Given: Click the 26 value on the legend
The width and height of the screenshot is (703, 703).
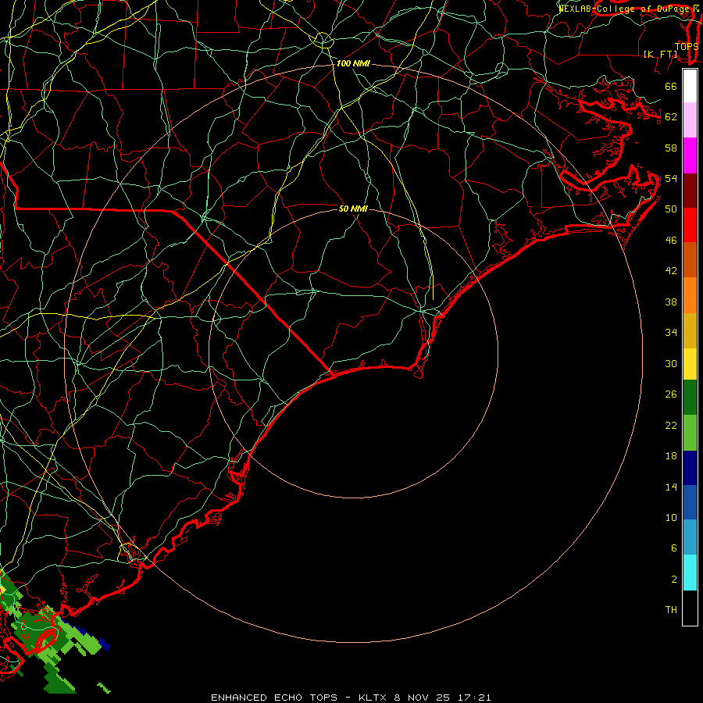Looking at the screenshot, I should tap(671, 394).
